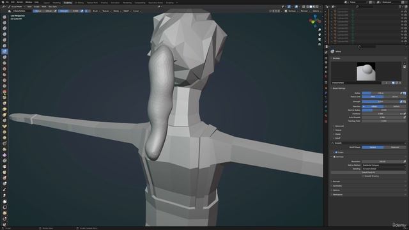The width and height of the screenshot is (409, 230).
Task: Toggle the Dyntopo checkbox
Action: pos(334,157)
